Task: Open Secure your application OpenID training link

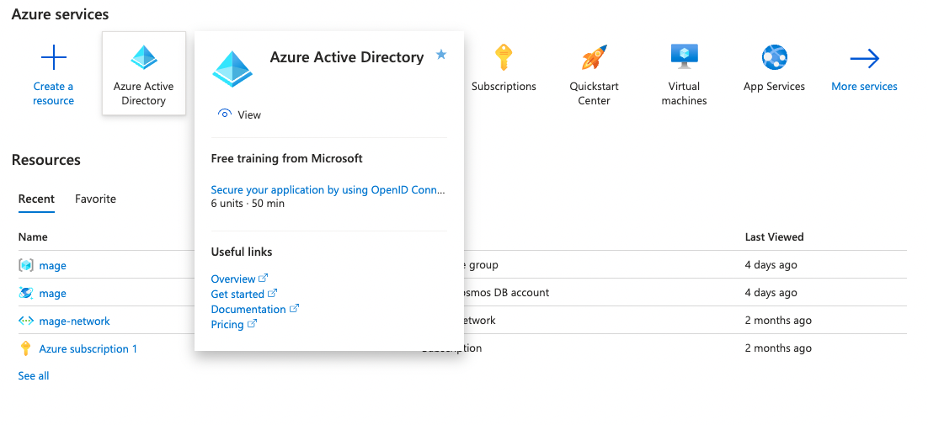Action: click(328, 189)
